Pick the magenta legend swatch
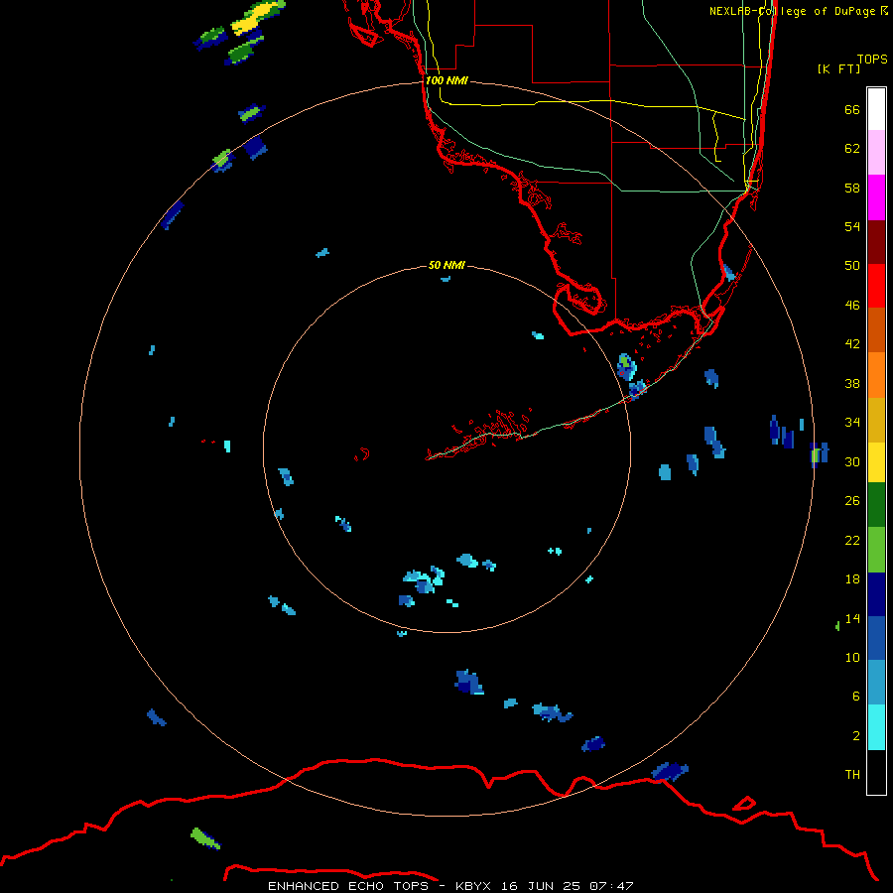This screenshot has width=893, height=893. point(876,197)
